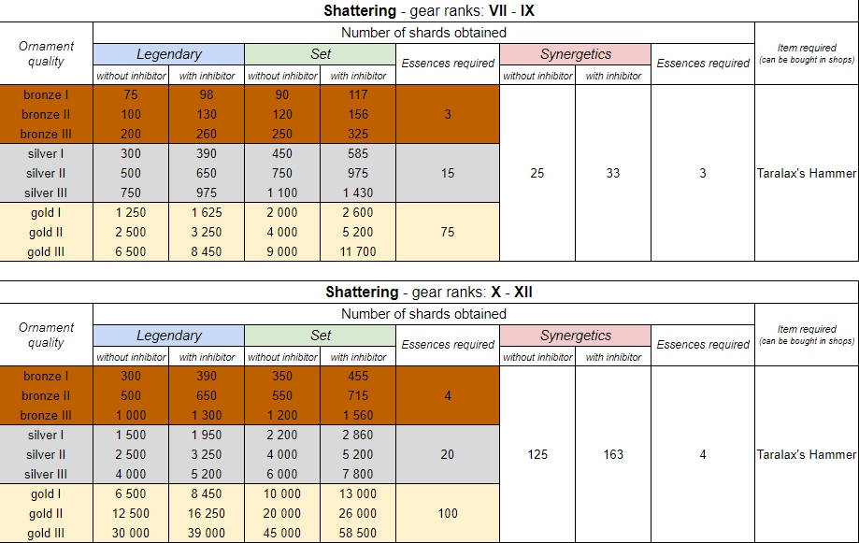Select the 'silver II' row label in the VII - IX table
859x543 pixels.
pyautogui.click(x=46, y=173)
